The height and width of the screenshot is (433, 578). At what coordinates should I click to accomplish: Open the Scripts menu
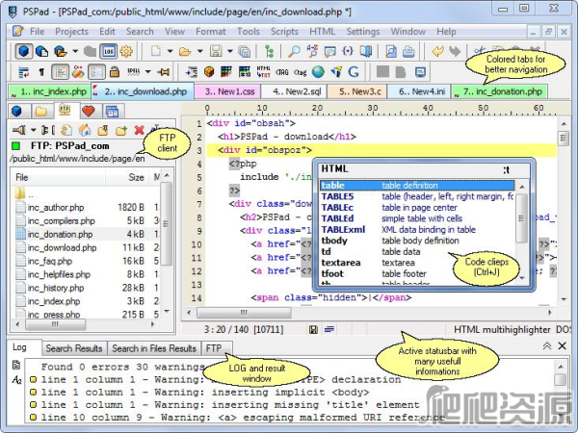click(x=284, y=32)
